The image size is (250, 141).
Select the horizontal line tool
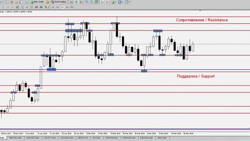coord(8,7)
